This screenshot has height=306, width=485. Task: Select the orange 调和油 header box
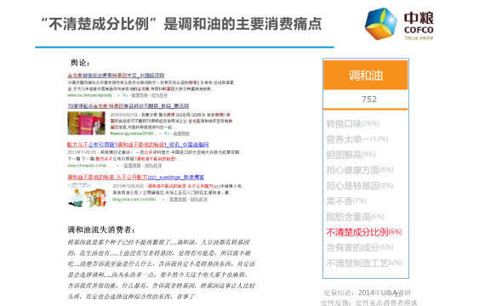point(366,75)
